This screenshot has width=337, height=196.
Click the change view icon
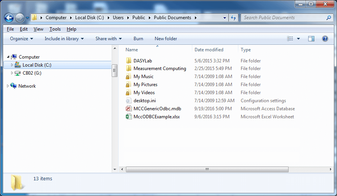tap(290, 39)
